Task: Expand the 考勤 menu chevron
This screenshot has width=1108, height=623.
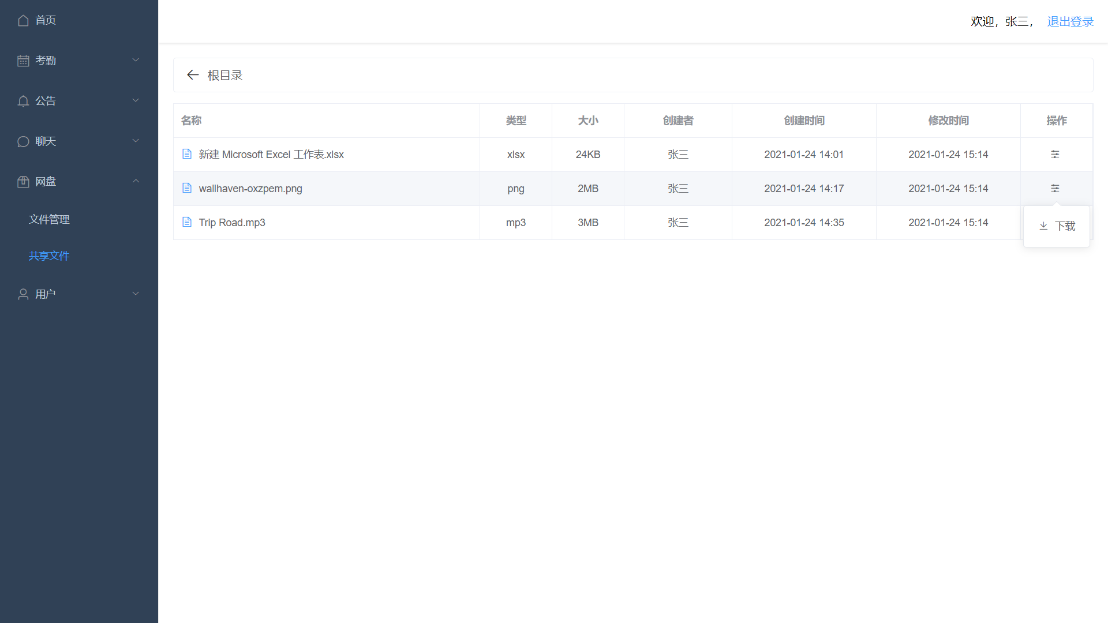Action: [136, 60]
